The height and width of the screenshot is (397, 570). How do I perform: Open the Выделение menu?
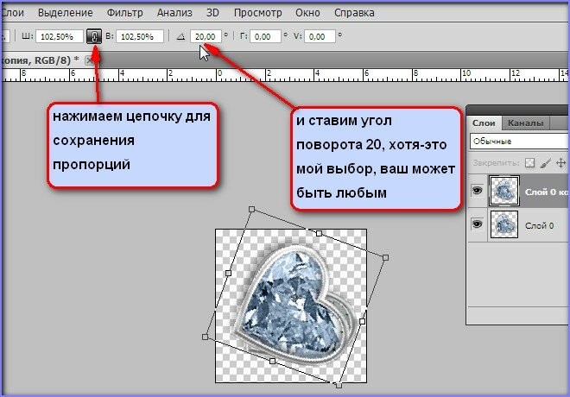[x=66, y=14]
